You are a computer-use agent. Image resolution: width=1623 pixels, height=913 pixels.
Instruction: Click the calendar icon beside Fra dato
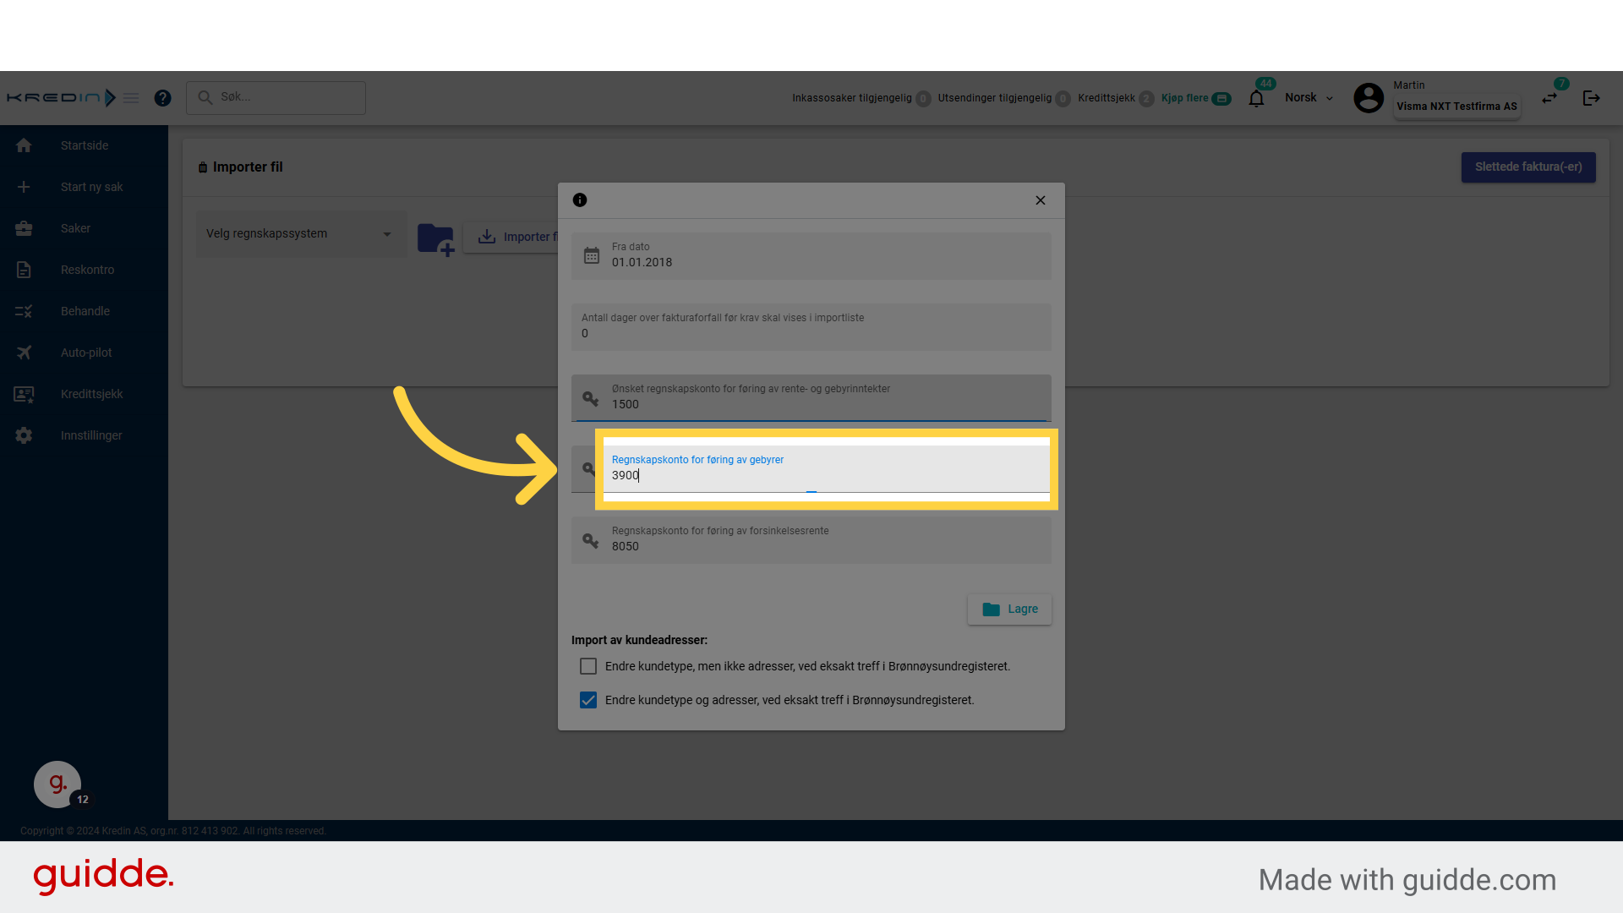[592, 255]
